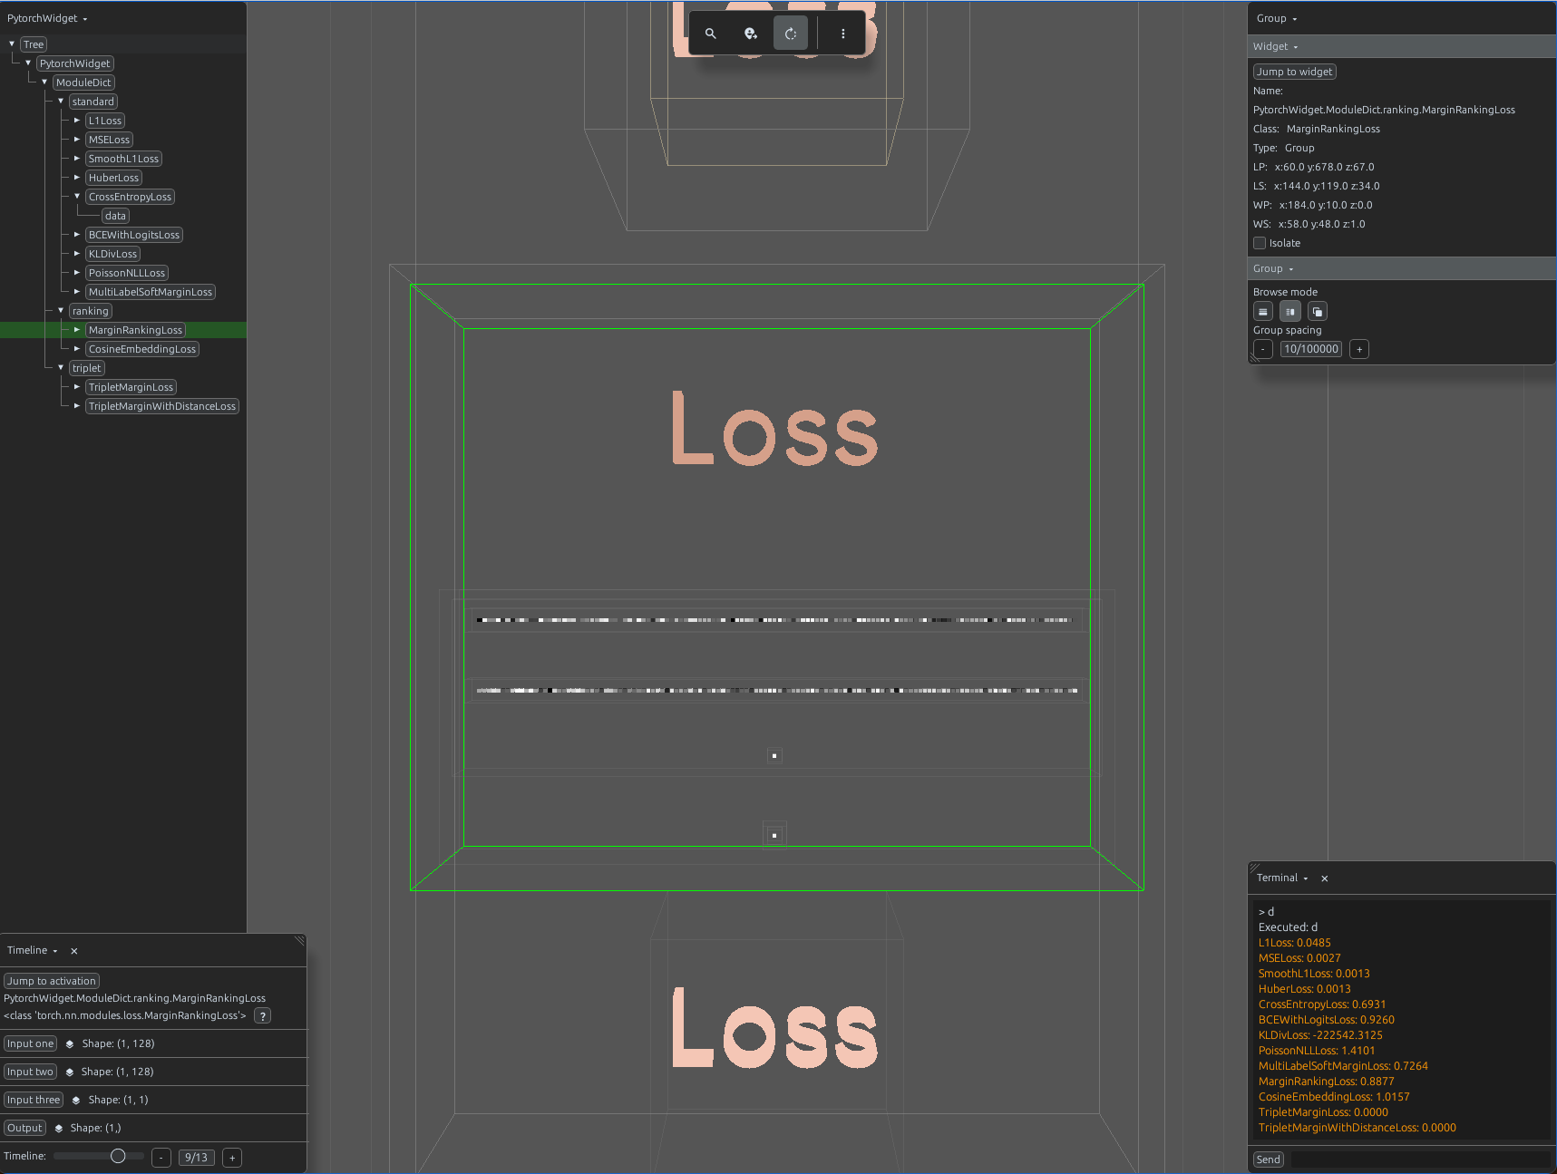The image size is (1557, 1174).
Task: Expand the HuberLoss tree node
Action: [x=77, y=177]
